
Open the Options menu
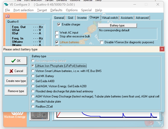click(x=72, y=10)
